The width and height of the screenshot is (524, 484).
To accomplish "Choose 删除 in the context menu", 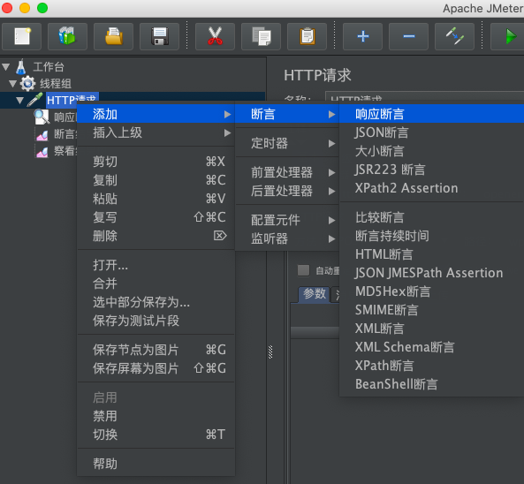I will (156, 236).
